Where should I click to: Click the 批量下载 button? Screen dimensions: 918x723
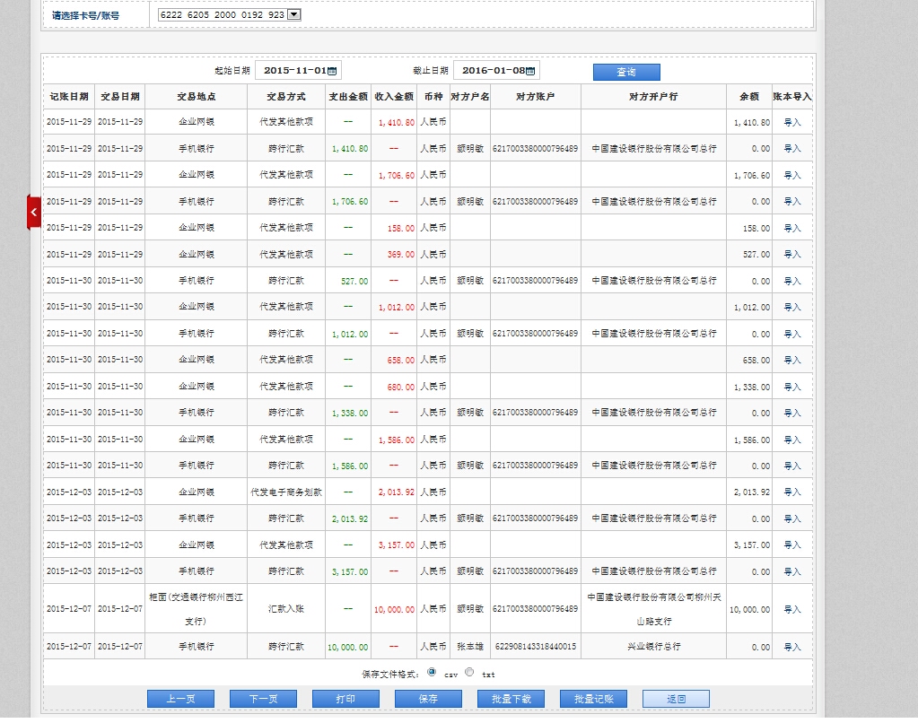tap(511, 699)
